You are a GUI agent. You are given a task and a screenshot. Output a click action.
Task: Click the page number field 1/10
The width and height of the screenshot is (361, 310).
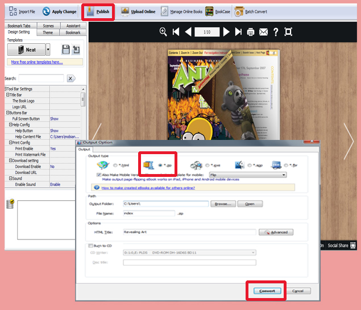(207, 32)
